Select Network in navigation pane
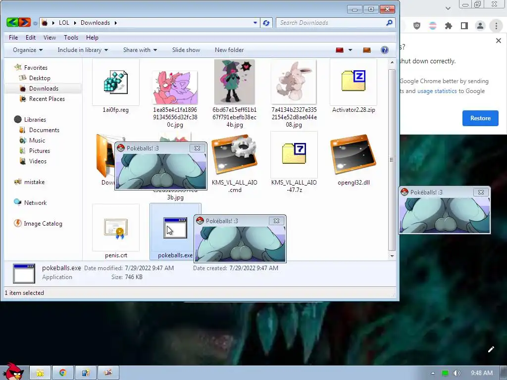The height and width of the screenshot is (380, 507). (x=35, y=202)
